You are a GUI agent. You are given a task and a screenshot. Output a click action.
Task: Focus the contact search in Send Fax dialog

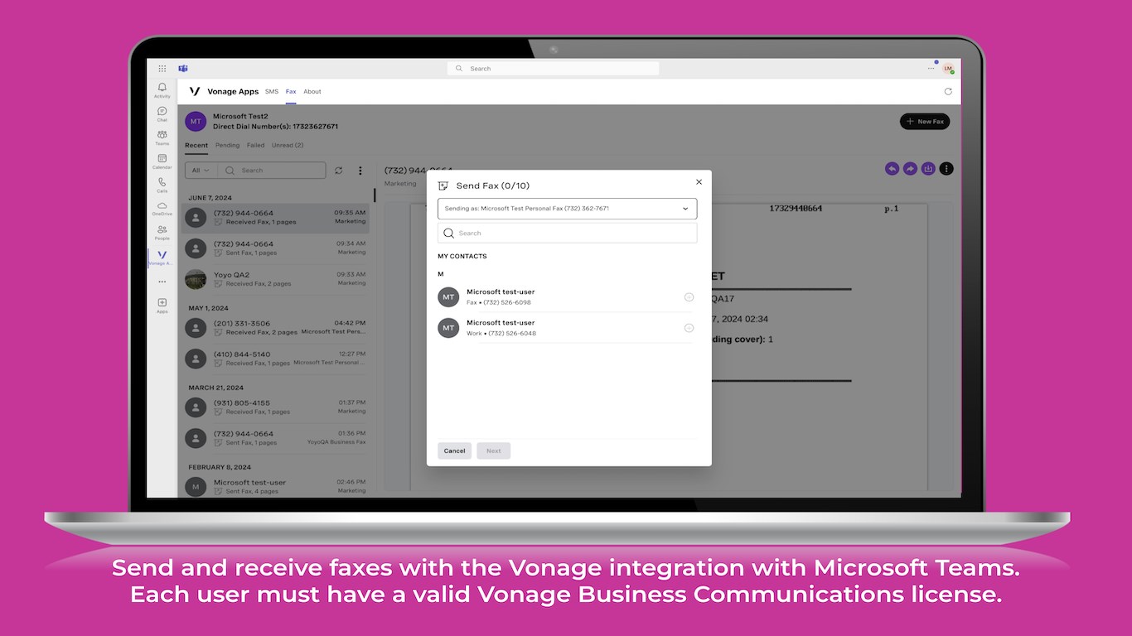567,234
